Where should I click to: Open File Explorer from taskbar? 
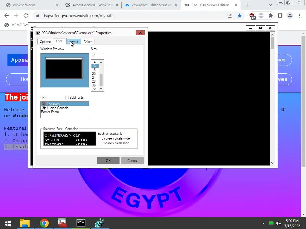(x=25, y=223)
